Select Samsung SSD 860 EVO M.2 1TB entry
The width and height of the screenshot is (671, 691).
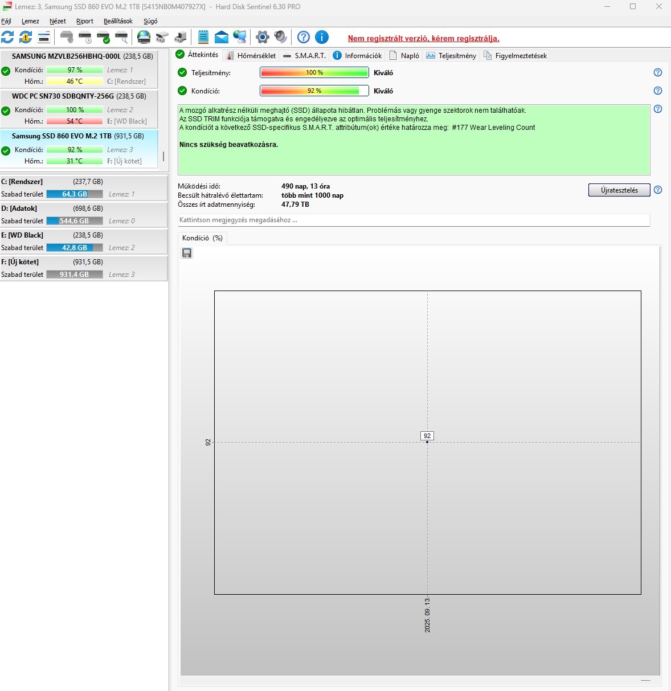click(x=79, y=149)
